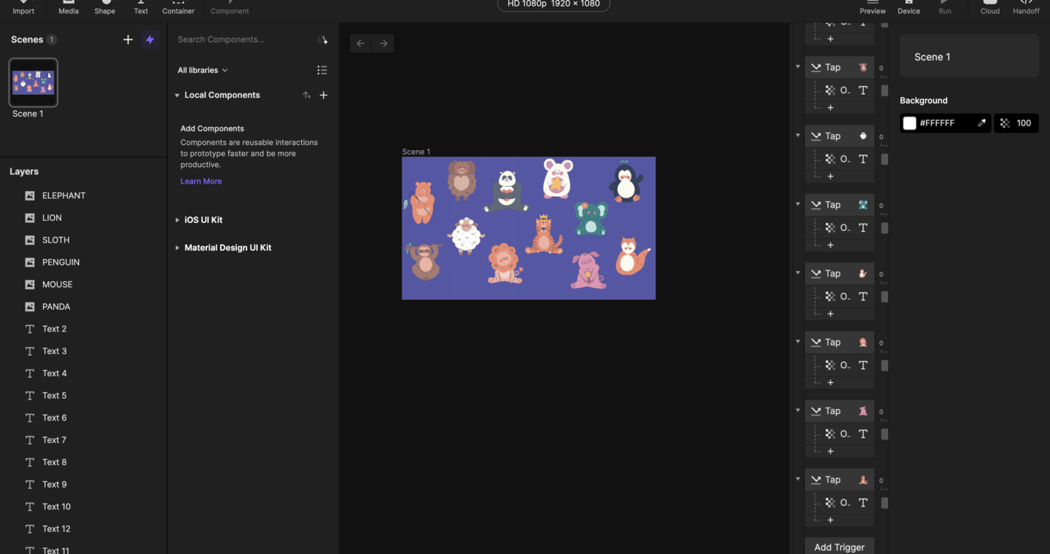Select the Scene 1 thumbnail
The width and height of the screenshot is (1050, 554).
[33, 82]
